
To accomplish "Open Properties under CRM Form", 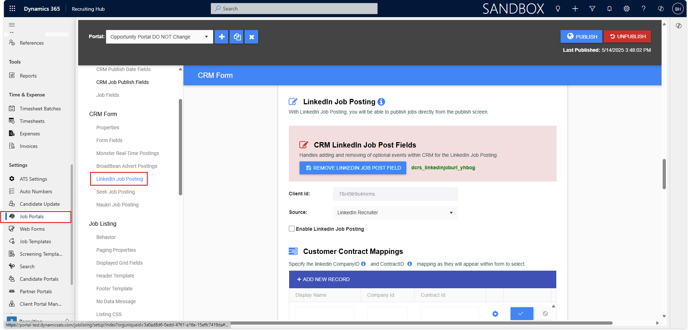I will (x=108, y=127).
